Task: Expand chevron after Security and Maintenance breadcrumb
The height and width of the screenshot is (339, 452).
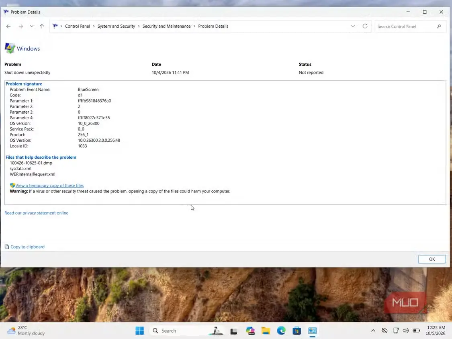Action: (x=194, y=26)
